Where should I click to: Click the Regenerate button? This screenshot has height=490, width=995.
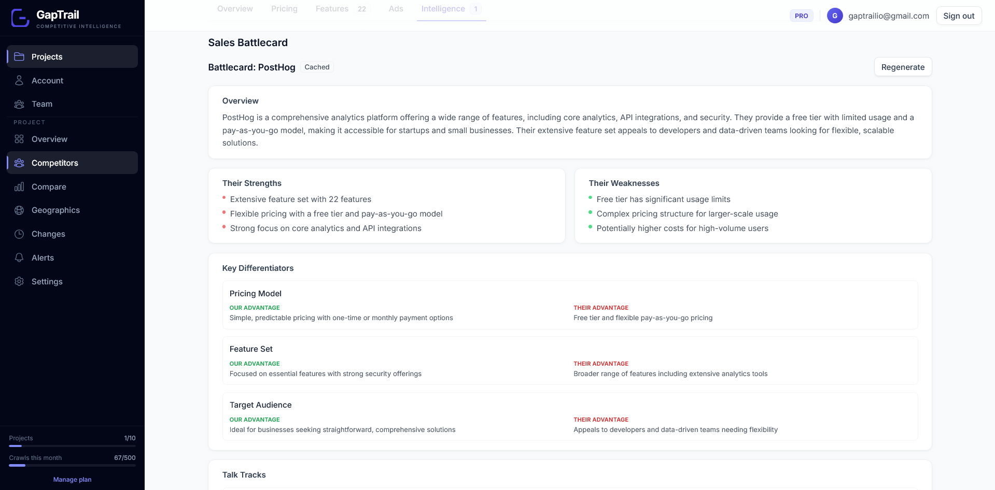[903, 67]
